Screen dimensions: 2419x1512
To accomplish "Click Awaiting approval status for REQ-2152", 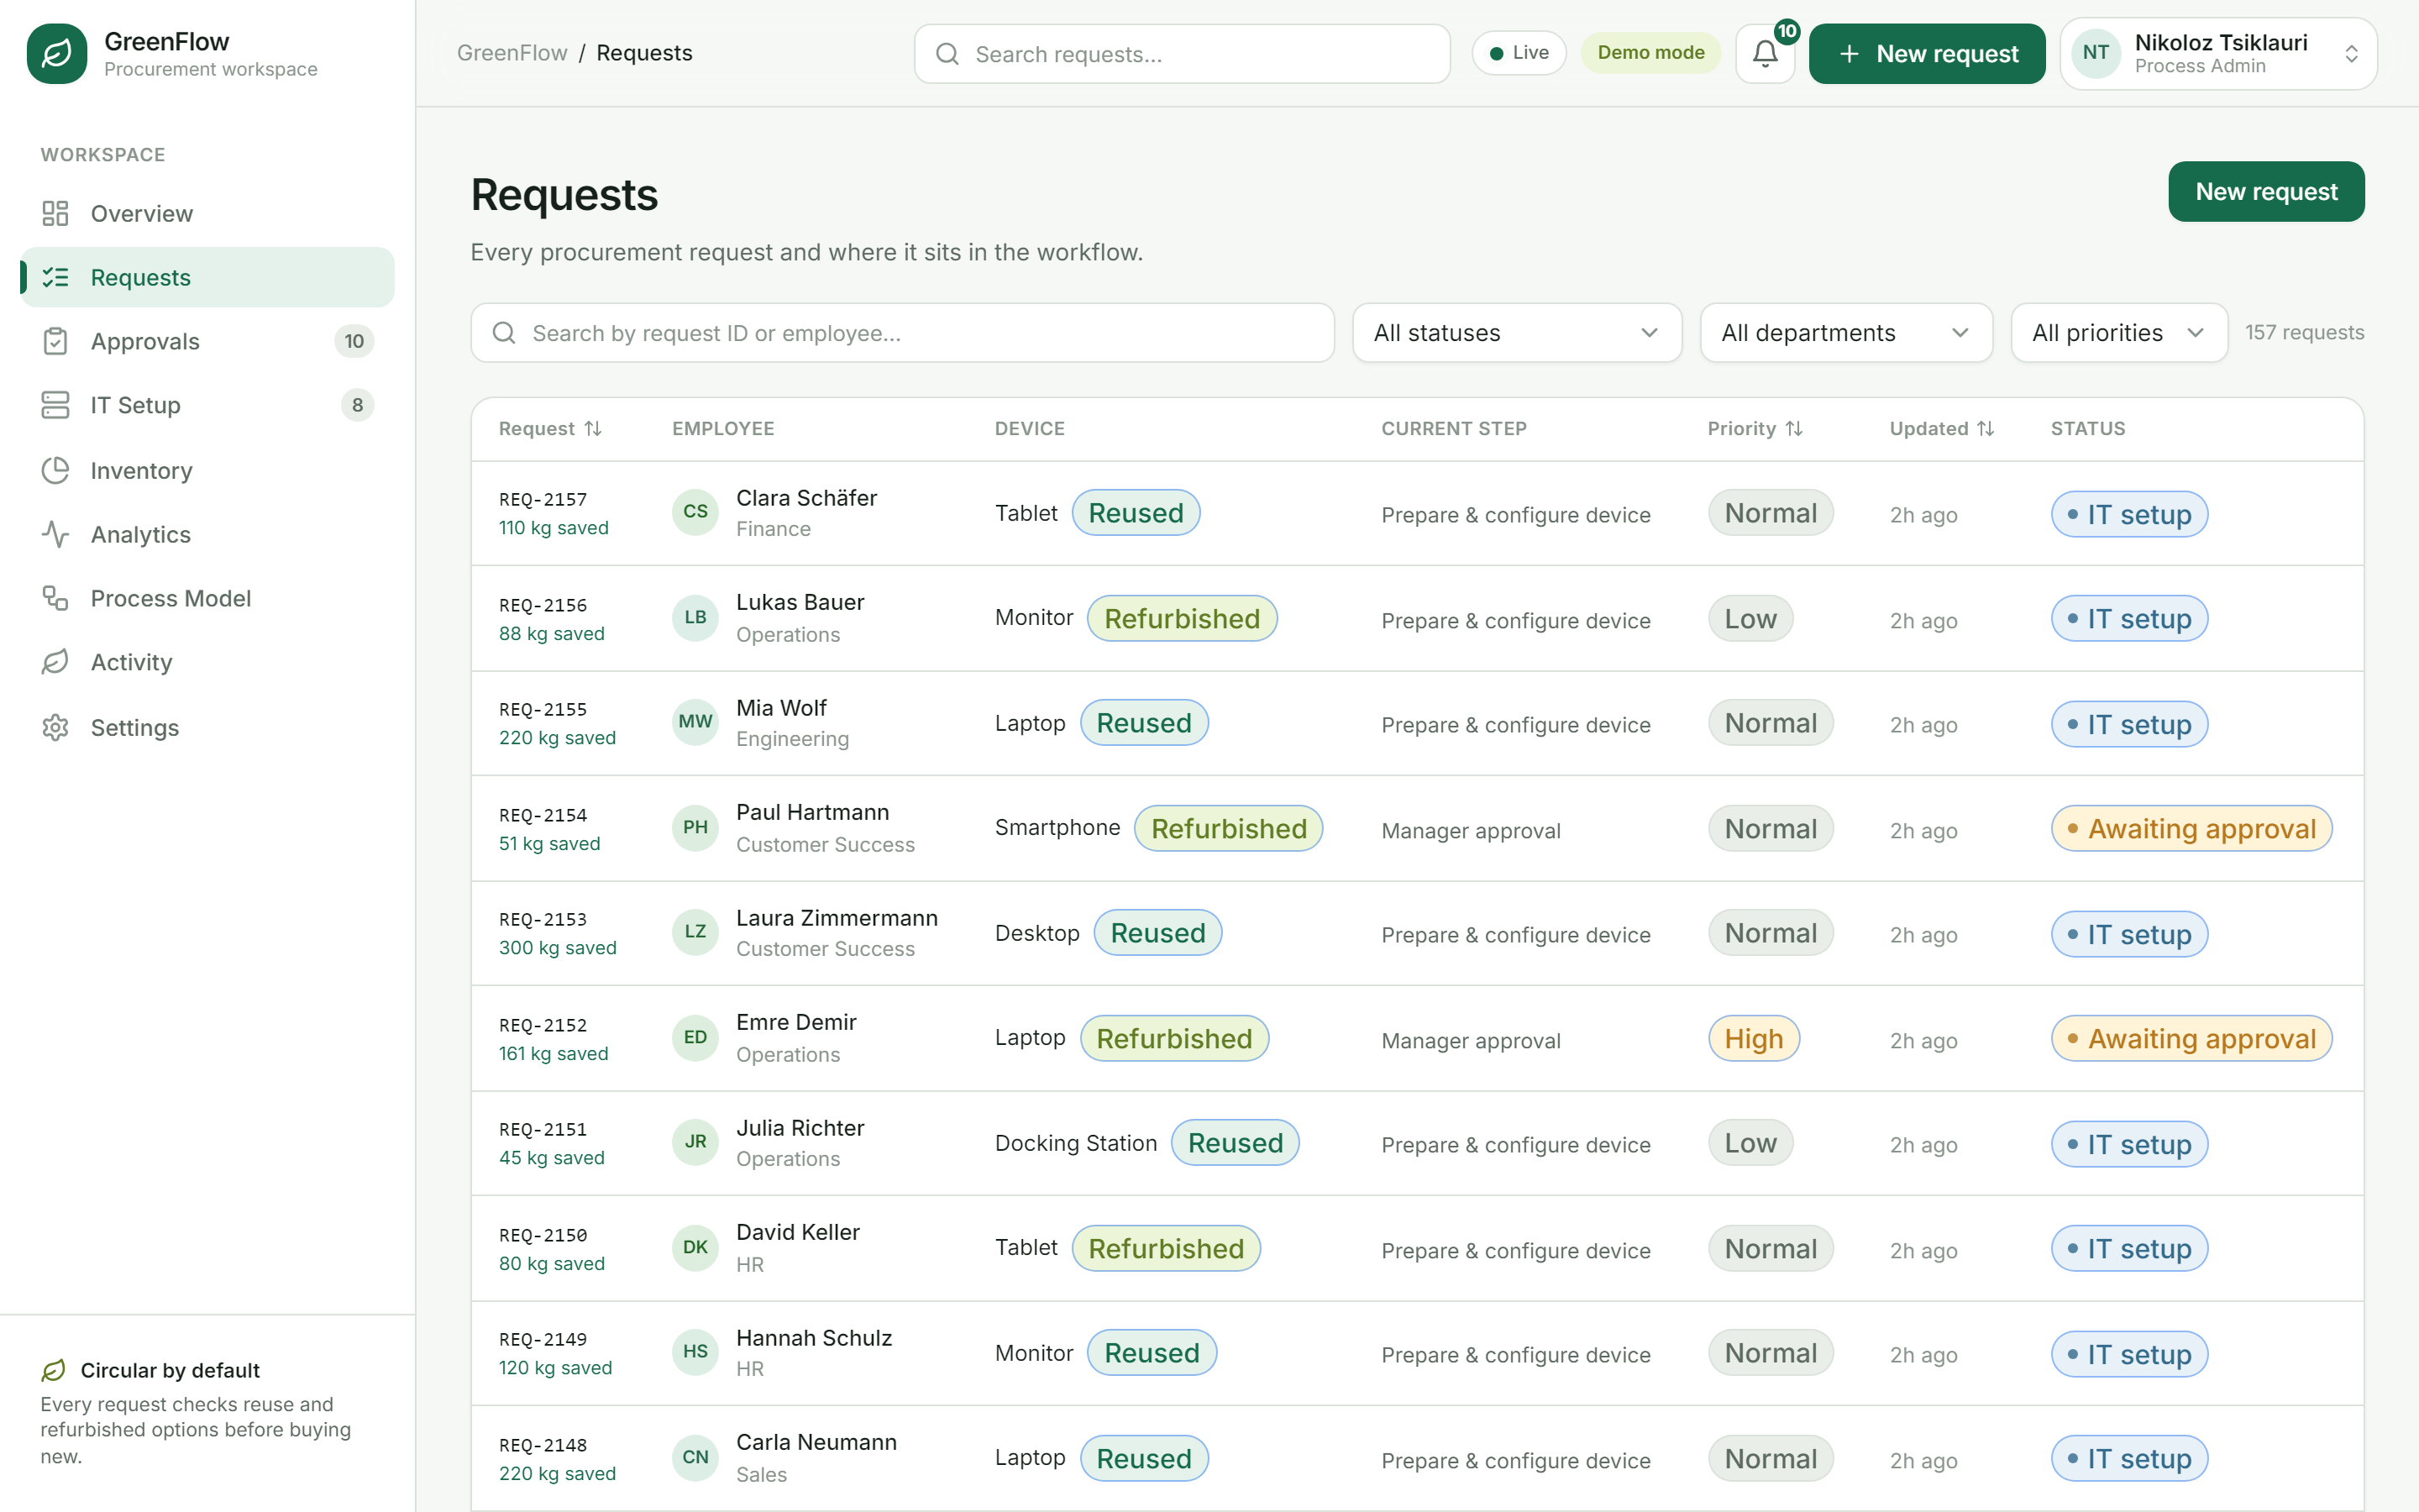I will click(x=2191, y=1038).
